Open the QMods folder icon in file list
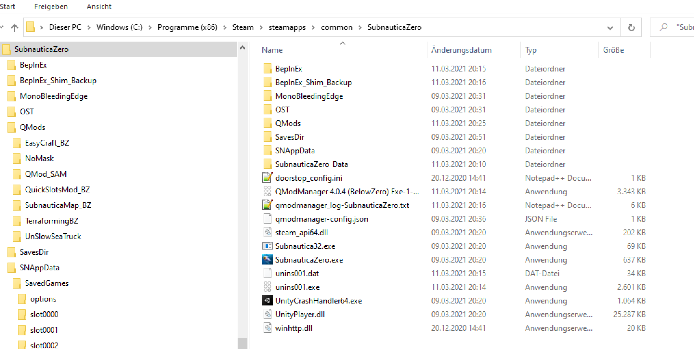 tap(267, 123)
